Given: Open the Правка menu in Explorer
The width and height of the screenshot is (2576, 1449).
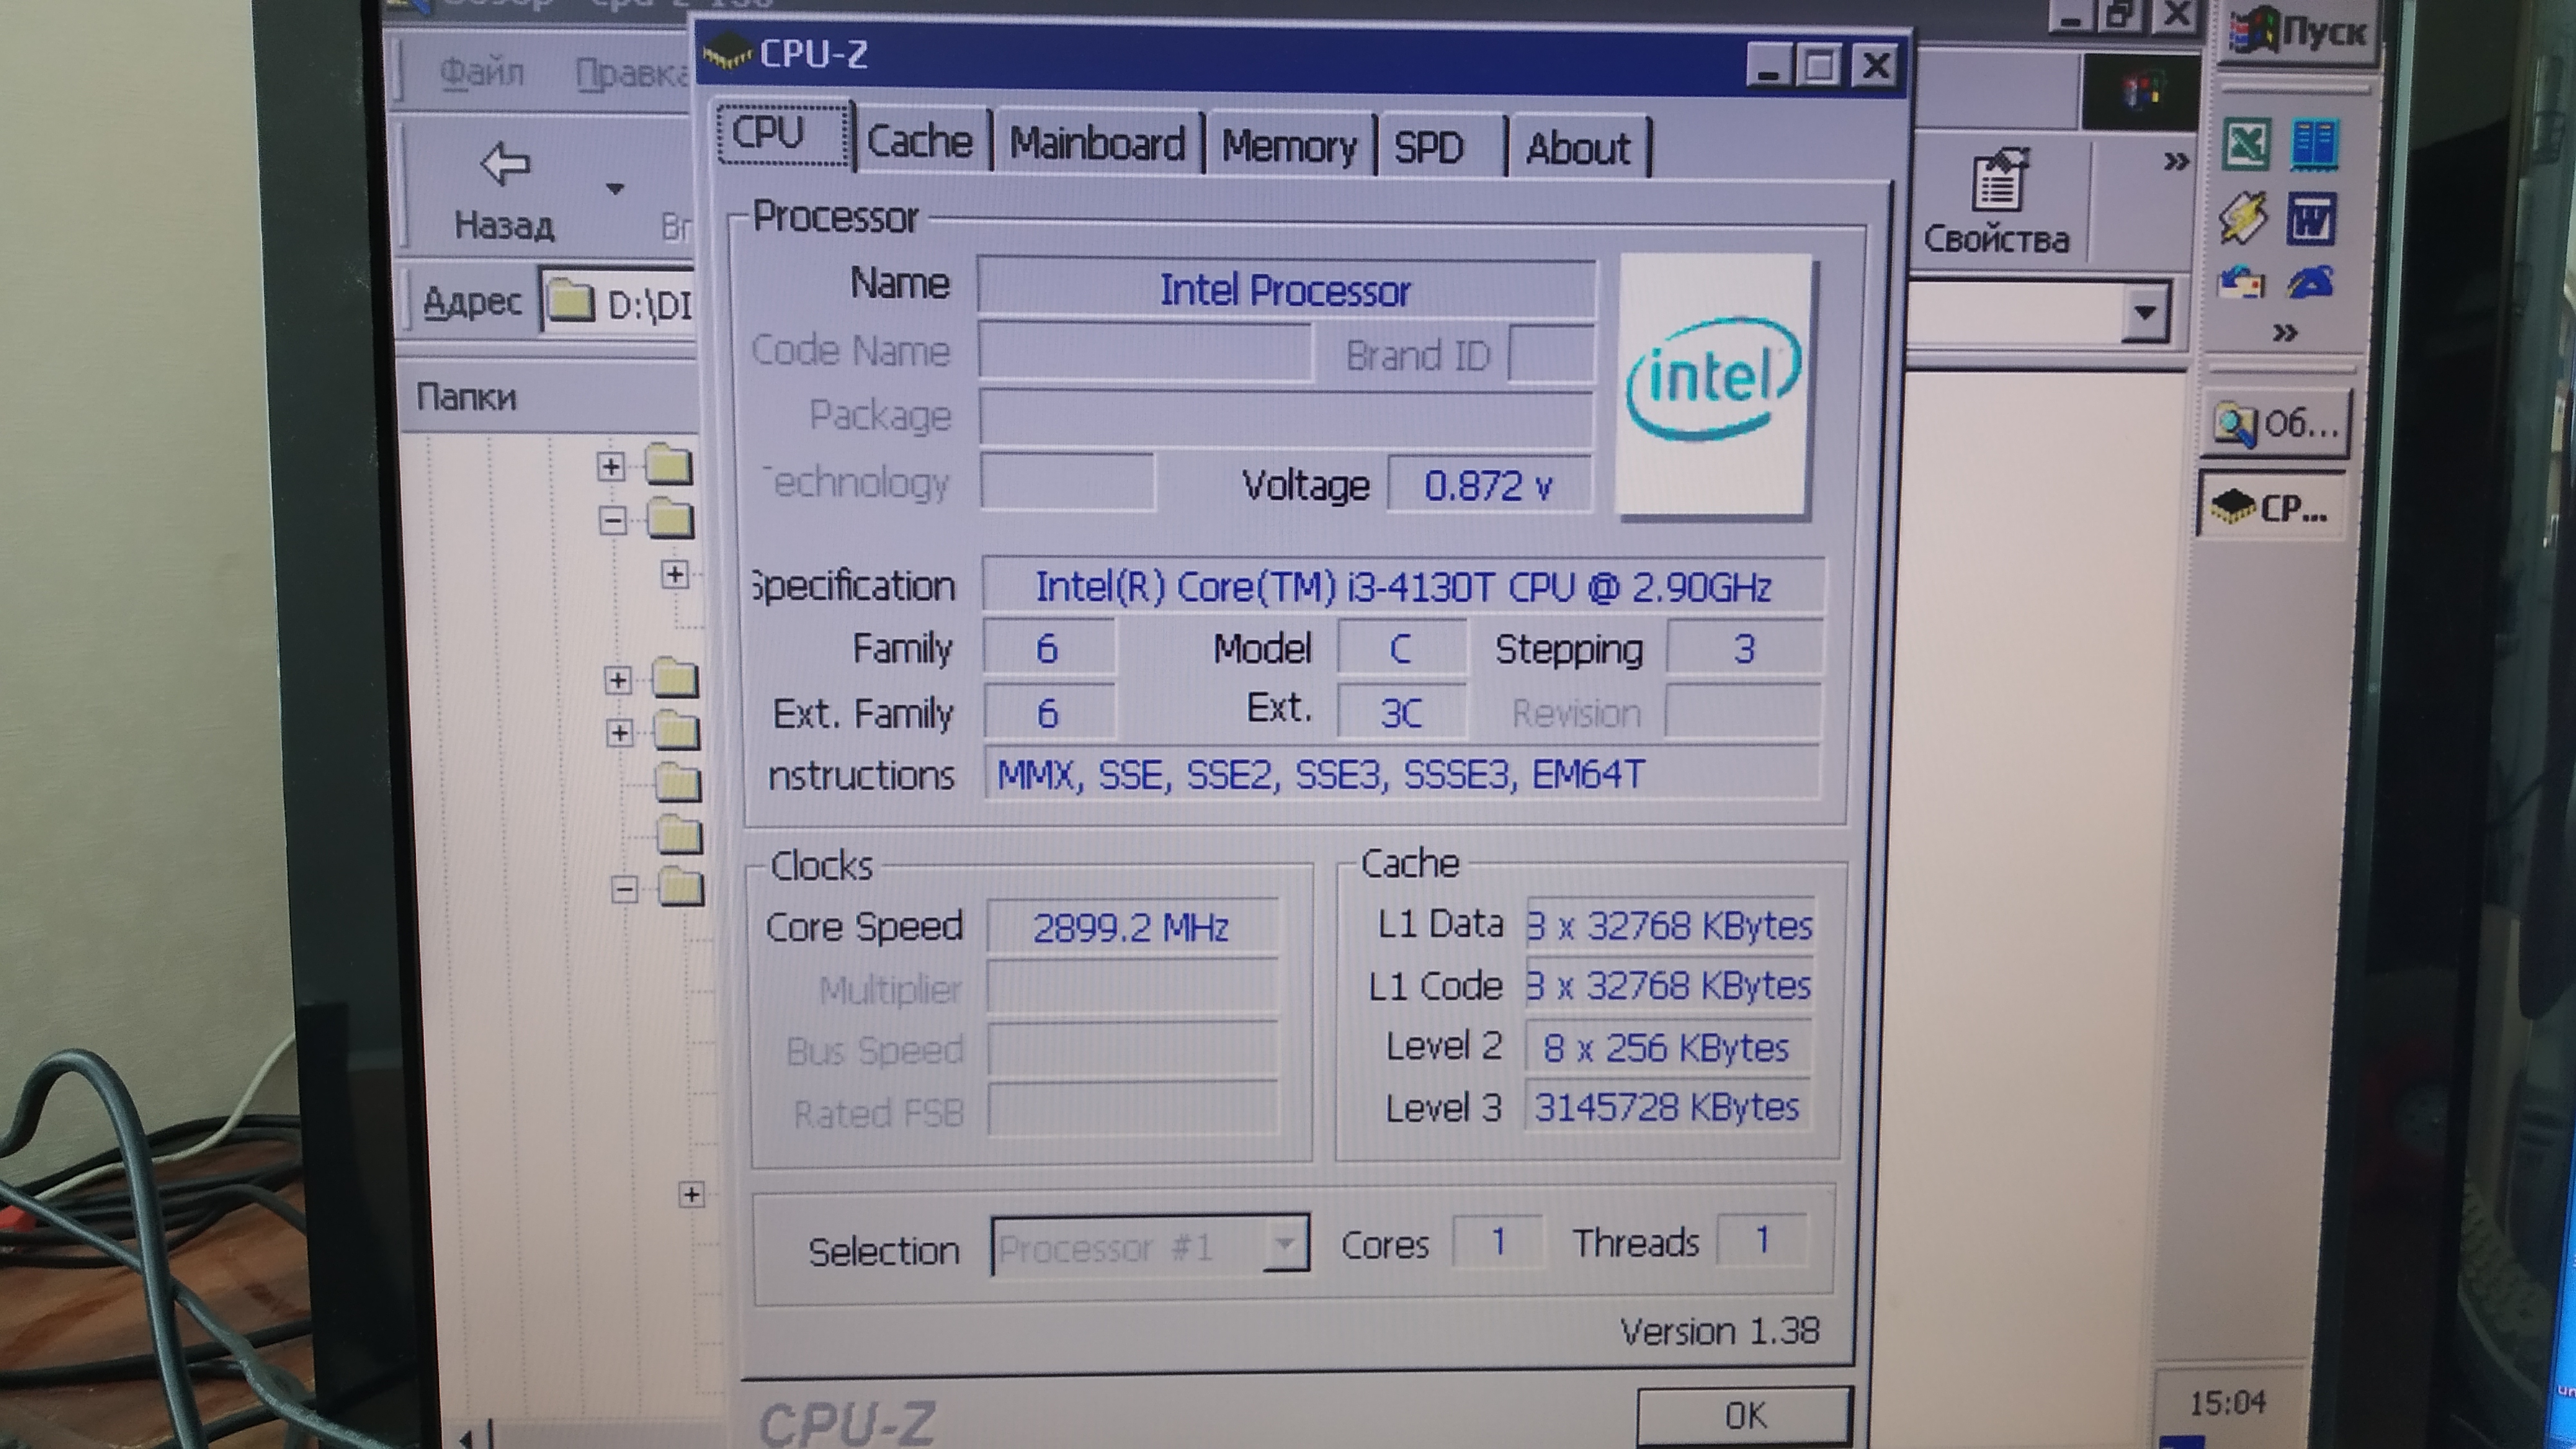Looking at the screenshot, I should tap(632, 74).
